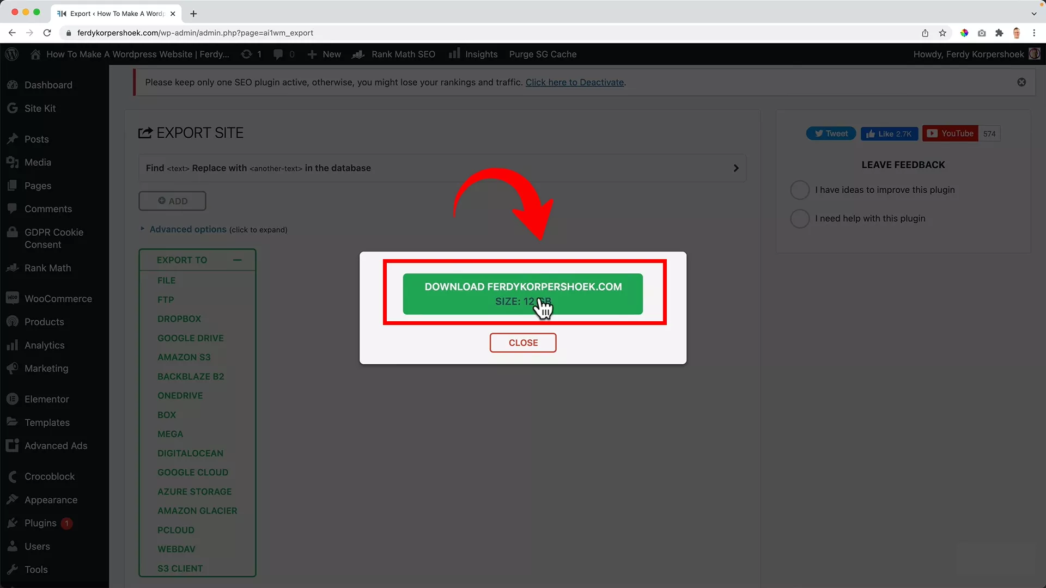This screenshot has width=1046, height=588.
Task: Choose BACKBLAZE B2 export option
Action: 191,376
